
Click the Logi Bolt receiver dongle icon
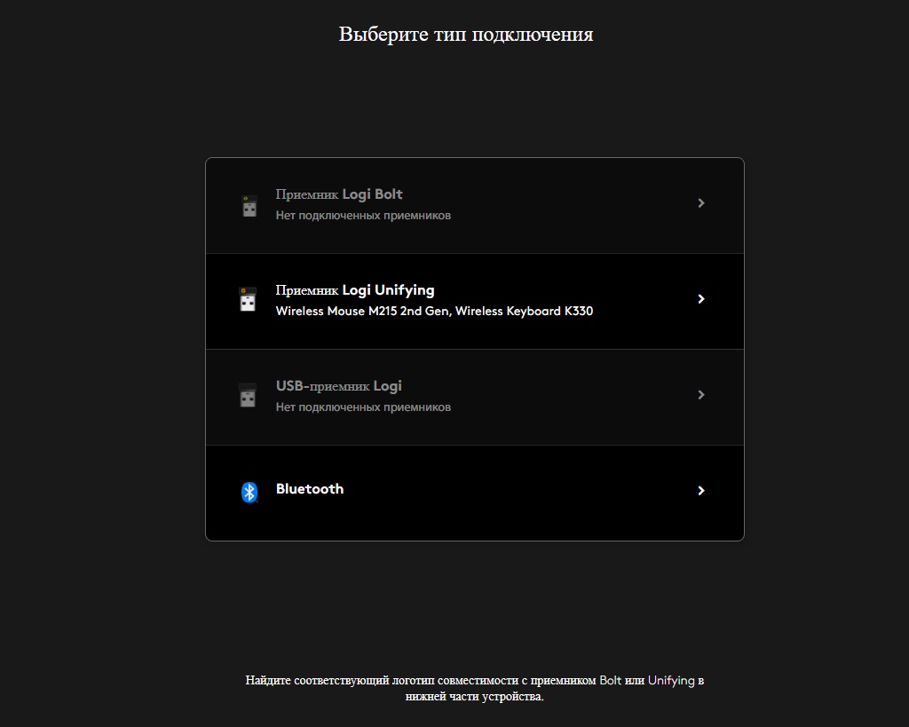(249, 205)
